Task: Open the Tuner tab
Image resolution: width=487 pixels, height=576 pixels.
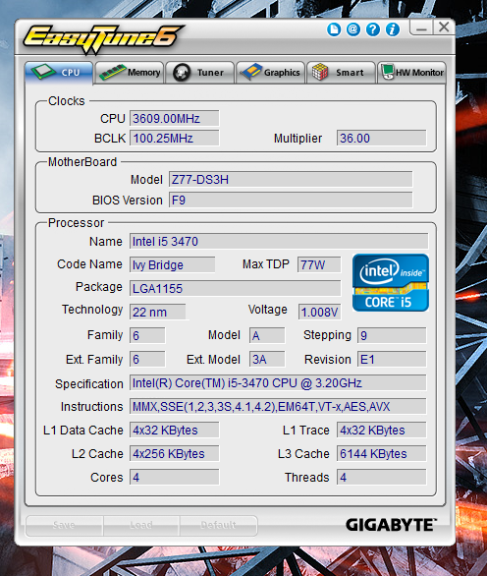Action: click(200, 73)
